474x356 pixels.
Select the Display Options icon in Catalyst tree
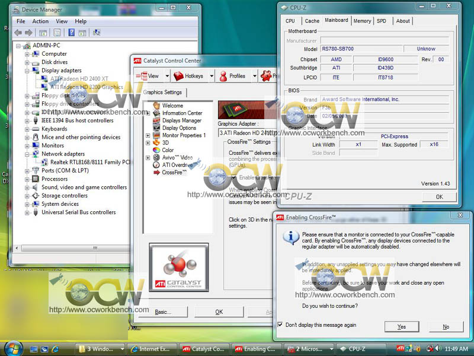click(x=156, y=128)
